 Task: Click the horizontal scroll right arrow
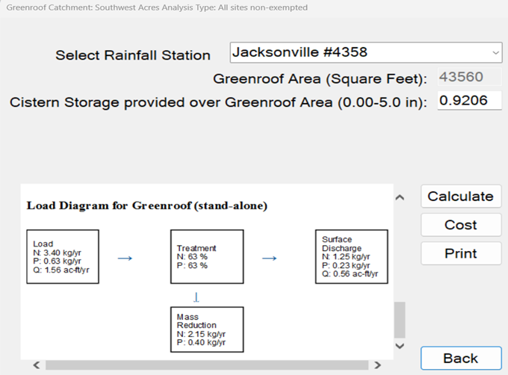click(378, 365)
